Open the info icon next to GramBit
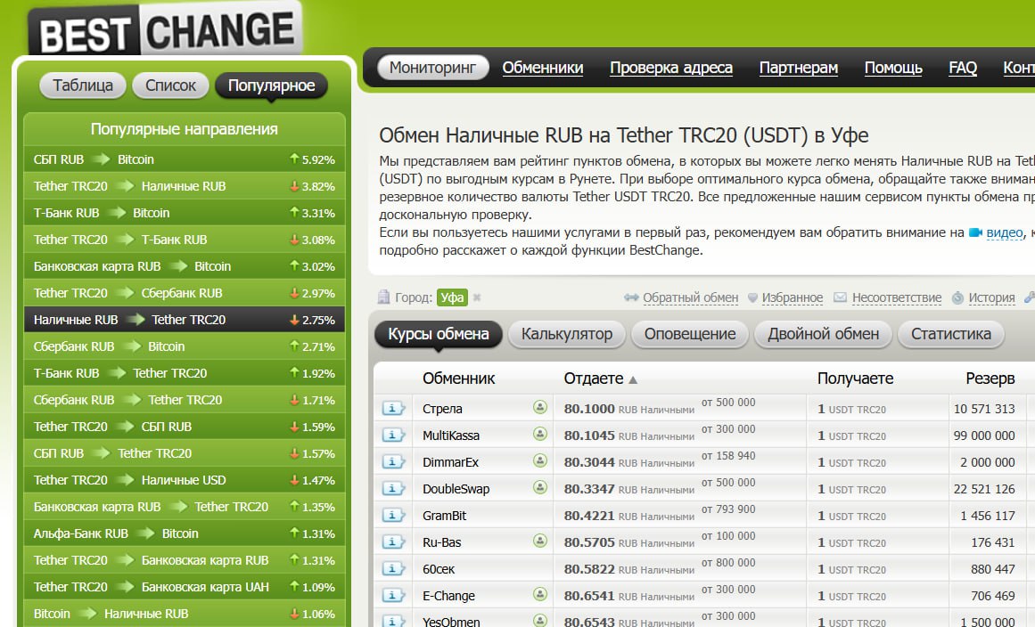This screenshot has height=627, width=1035. 393,516
